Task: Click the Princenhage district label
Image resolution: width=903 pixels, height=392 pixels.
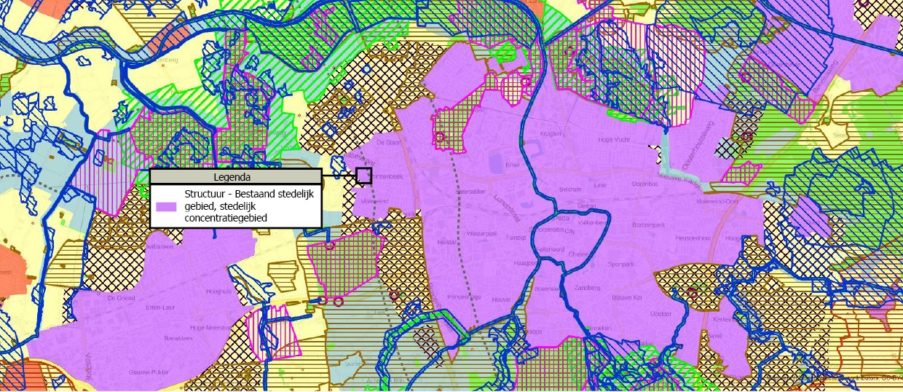Action: [x=464, y=297]
